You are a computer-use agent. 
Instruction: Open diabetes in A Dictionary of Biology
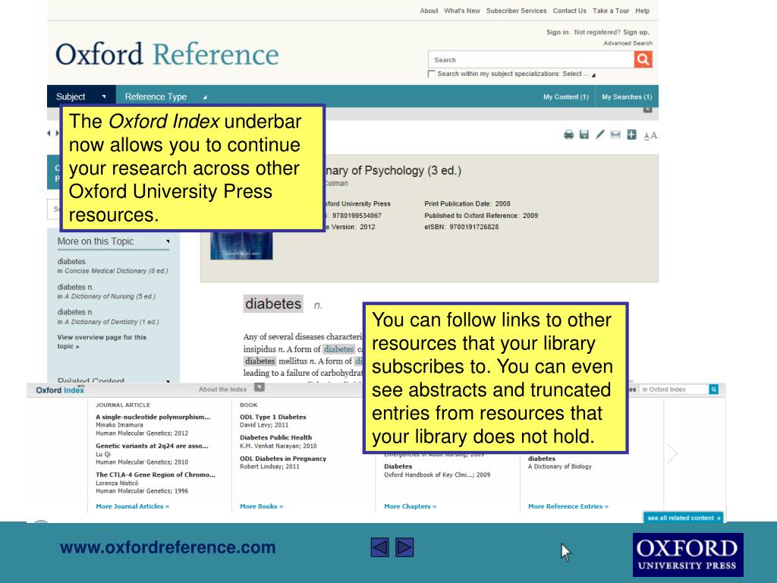[542, 459]
